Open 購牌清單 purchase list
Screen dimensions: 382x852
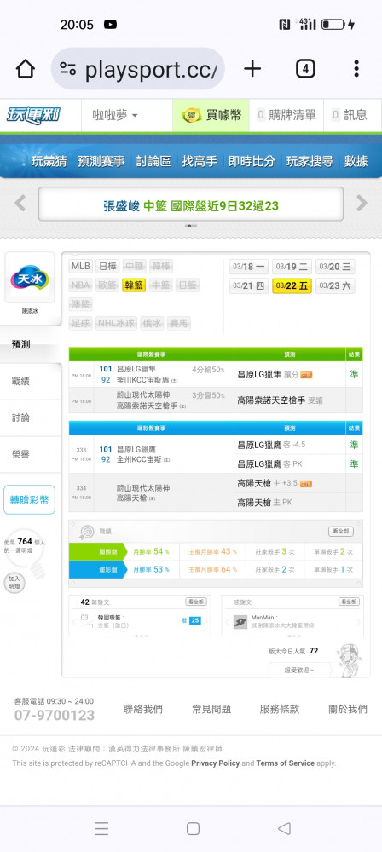click(x=286, y=115)
